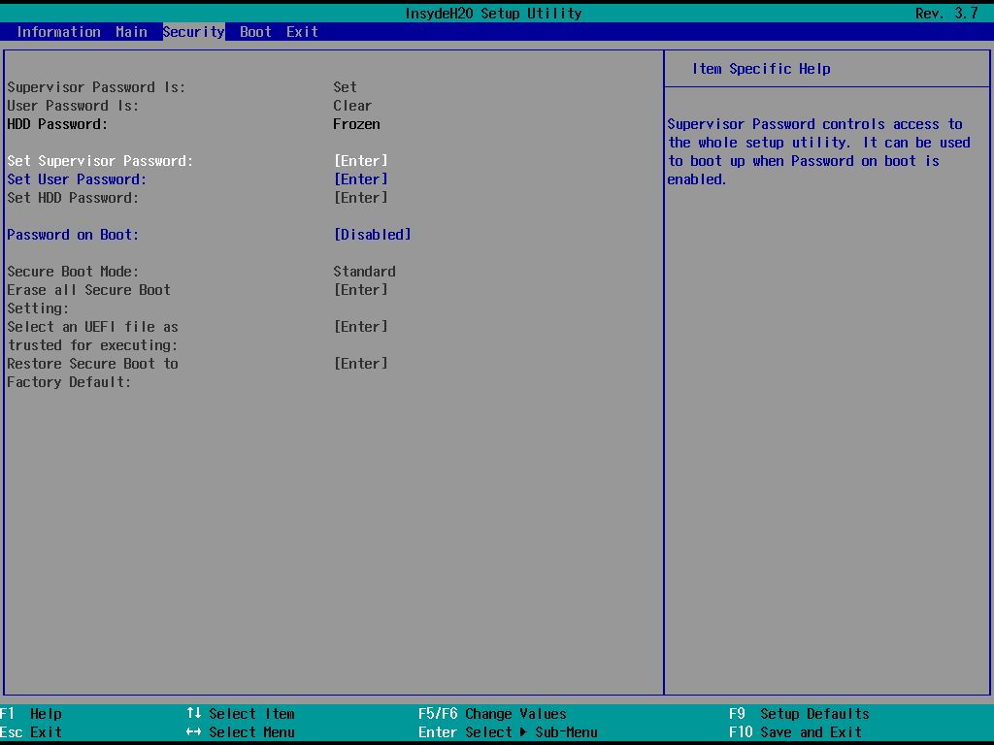This screenshot has width=994, height=745.
Task: Change the [Disabled] Password on Boot value
Action: pyautogui.click(x=372, y=235)
